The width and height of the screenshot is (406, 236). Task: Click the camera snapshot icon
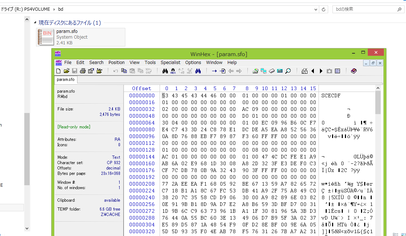tap(329, 71)
